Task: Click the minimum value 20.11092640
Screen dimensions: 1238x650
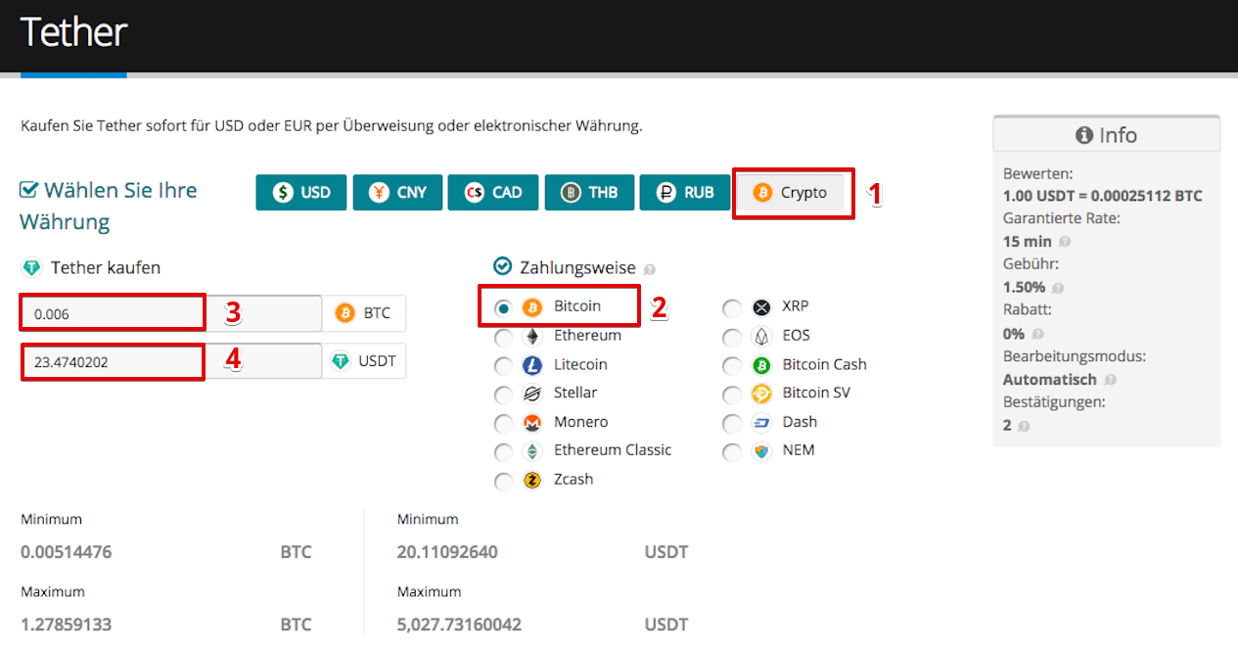Action: tap(447, 552)
